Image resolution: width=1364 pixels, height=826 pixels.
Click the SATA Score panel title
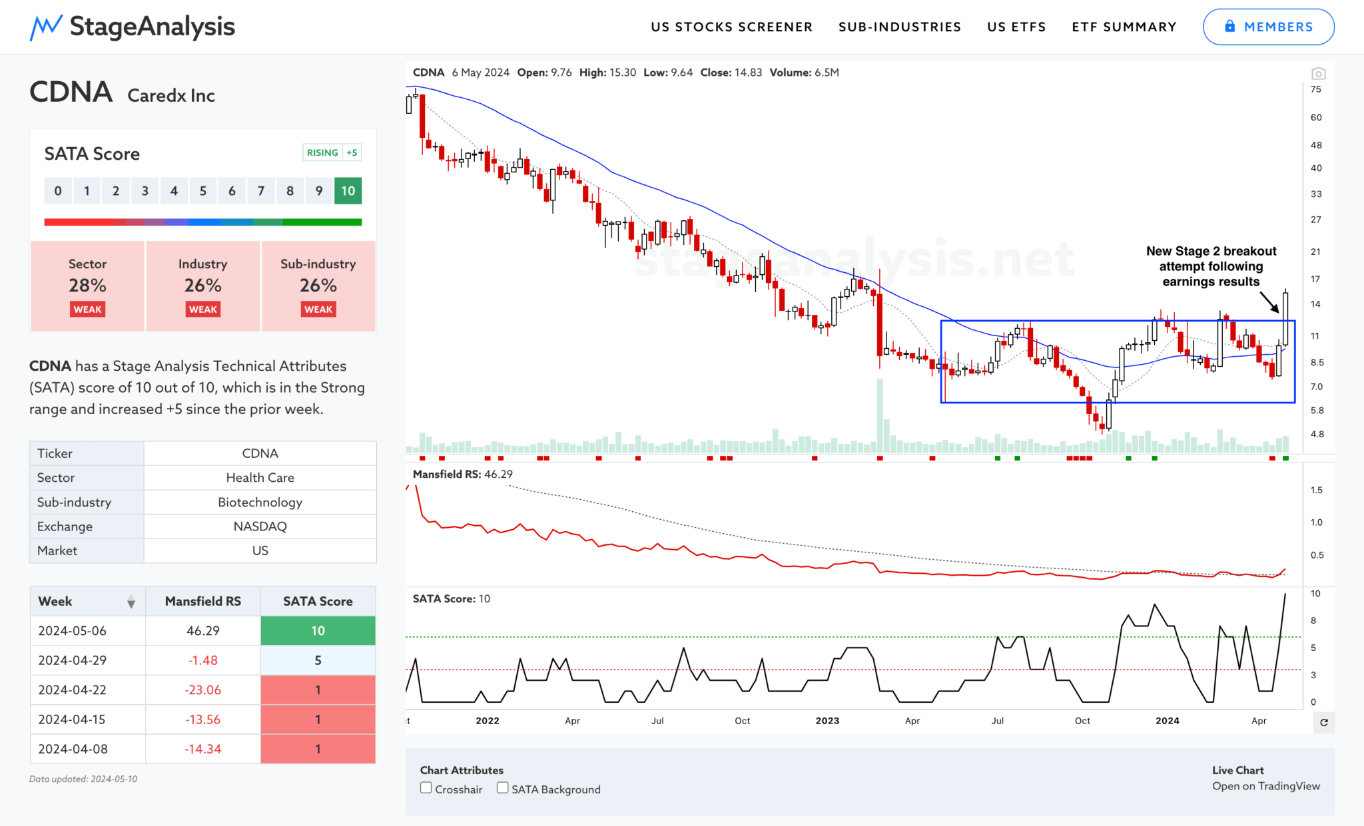92,154
